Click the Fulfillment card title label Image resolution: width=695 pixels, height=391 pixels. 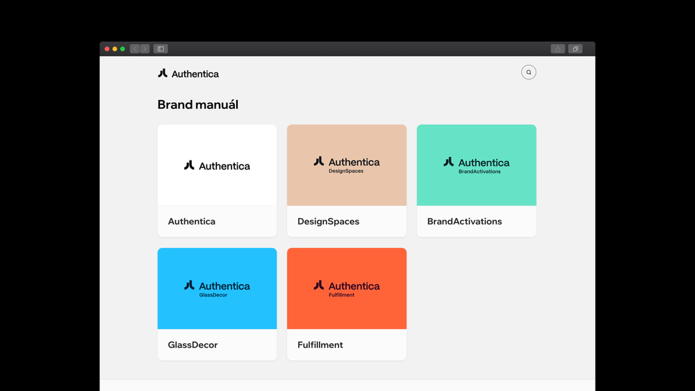click(320, 345)
